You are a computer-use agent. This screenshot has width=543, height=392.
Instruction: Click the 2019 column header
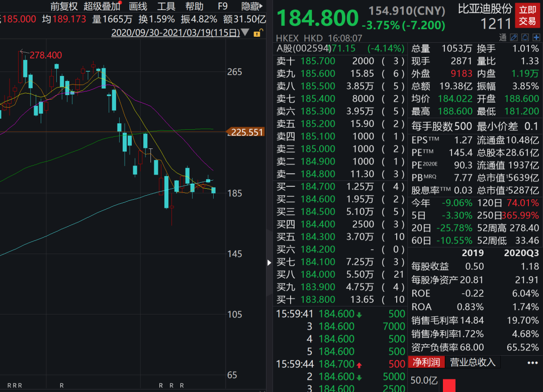pyautogui.click(x=473, y=253)
